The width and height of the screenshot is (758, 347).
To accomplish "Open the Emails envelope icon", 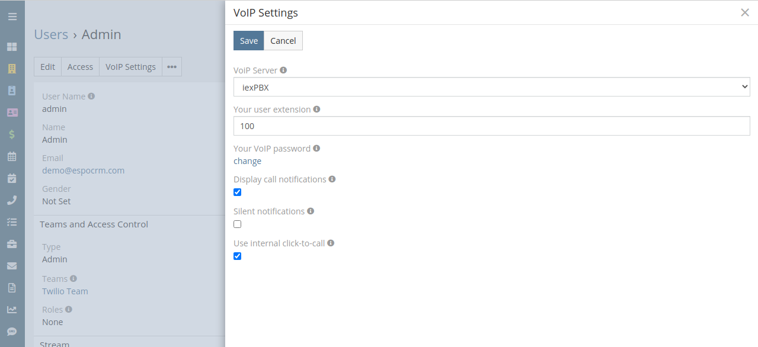I will (12, 266).
